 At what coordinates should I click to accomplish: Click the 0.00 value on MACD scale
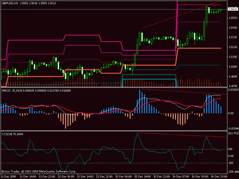231,113
